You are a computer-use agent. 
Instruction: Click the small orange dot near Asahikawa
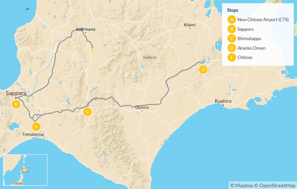92,50
